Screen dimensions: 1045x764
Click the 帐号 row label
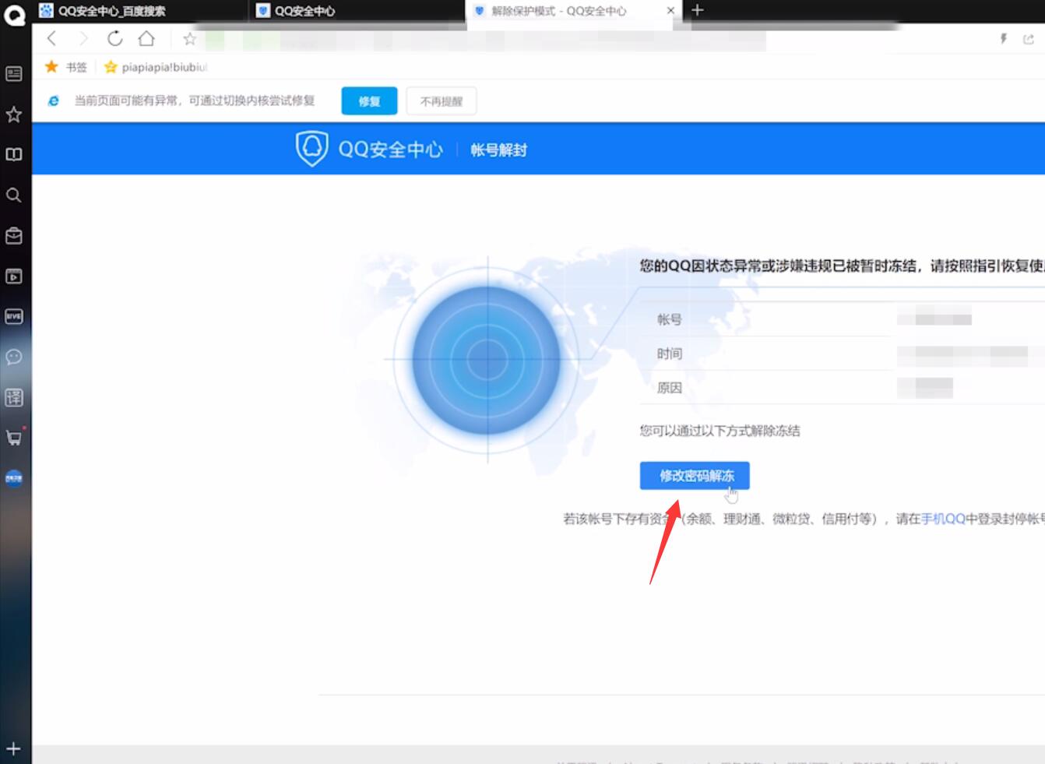[x=670, y=319]
